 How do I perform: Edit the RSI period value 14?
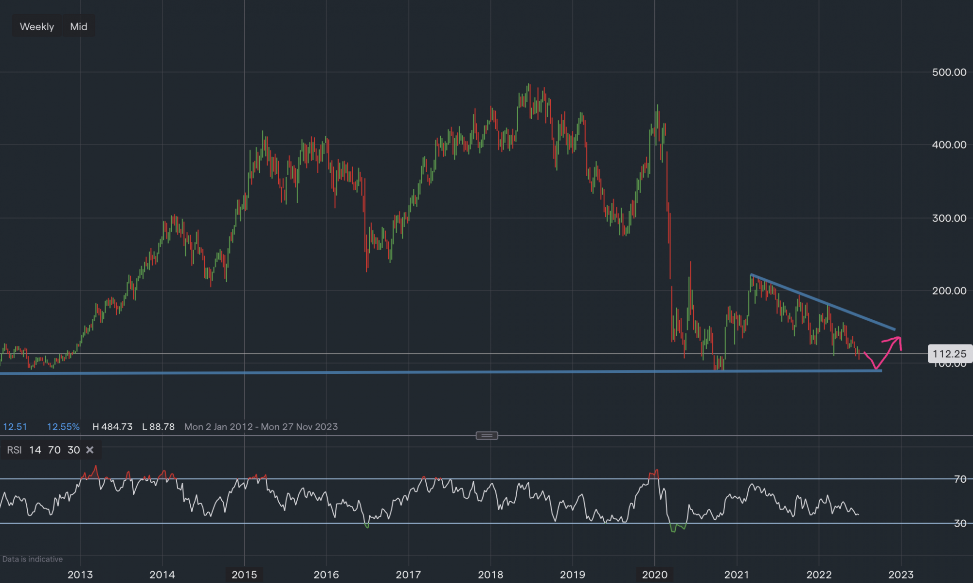click(35, 450)
